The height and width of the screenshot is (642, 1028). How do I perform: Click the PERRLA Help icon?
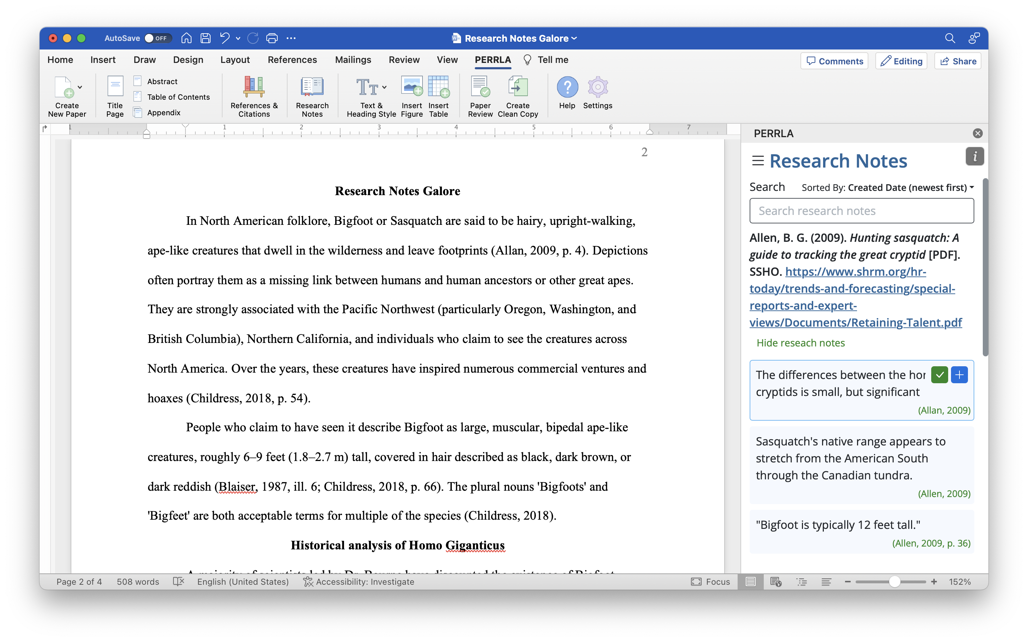click(567, 87)
